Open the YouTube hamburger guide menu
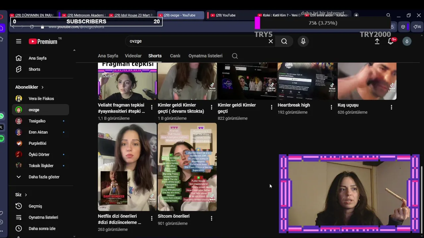 pos(19,41)
